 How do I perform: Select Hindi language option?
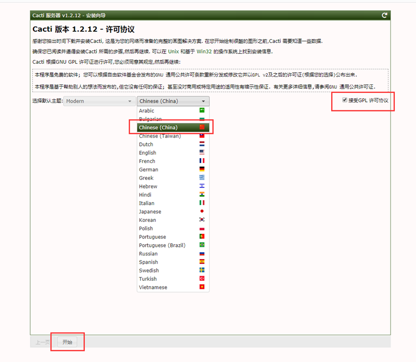pos(173,195)
